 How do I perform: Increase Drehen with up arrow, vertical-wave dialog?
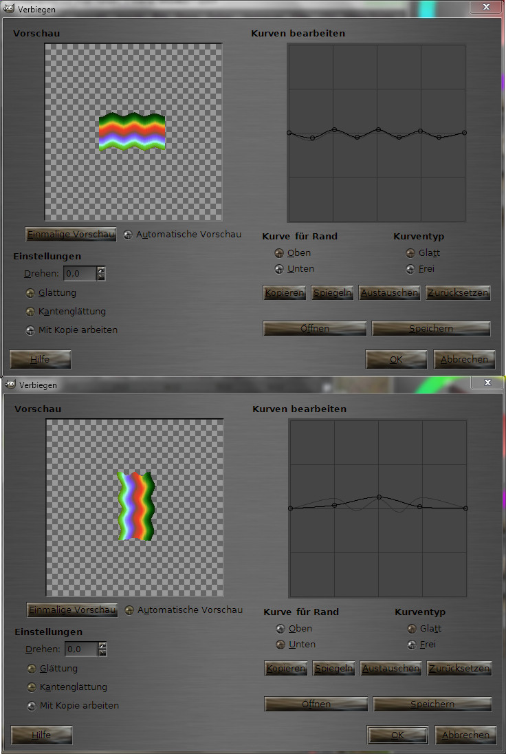point(102,646)
